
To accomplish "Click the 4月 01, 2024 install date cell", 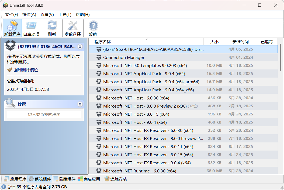I will click(241, 57).
